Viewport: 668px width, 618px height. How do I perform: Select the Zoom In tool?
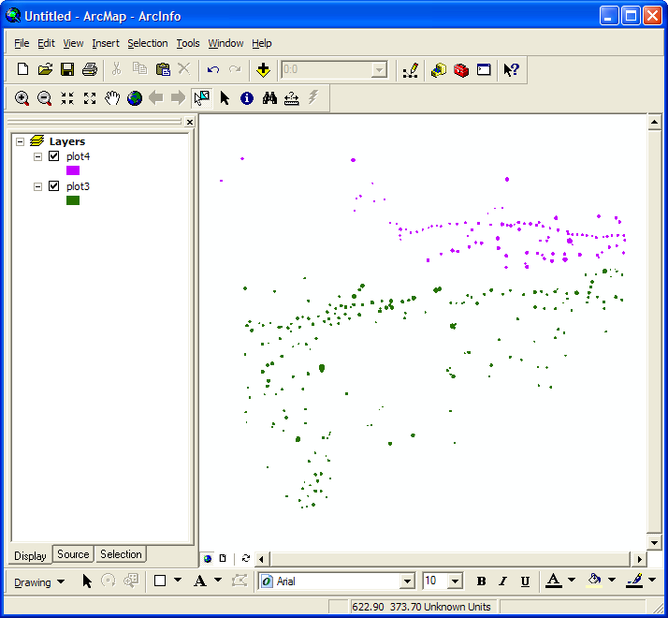click(22, 98)
